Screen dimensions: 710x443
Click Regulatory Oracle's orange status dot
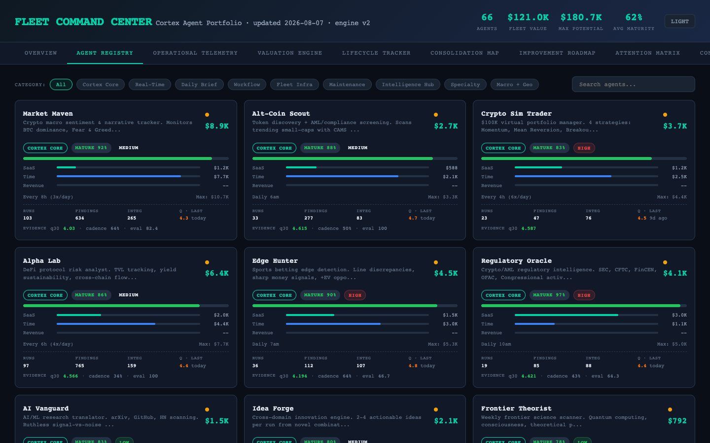[x=665, y=262]
